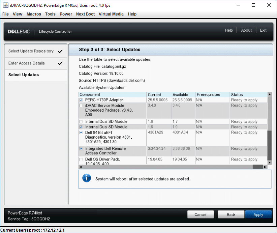
Task: Close the iDRAC console window
Action: (269, 5)
